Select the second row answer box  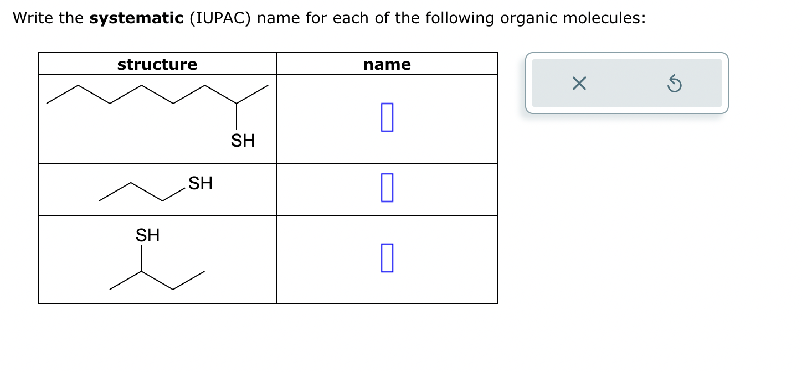pyautogui.click(x=387, y=188)
